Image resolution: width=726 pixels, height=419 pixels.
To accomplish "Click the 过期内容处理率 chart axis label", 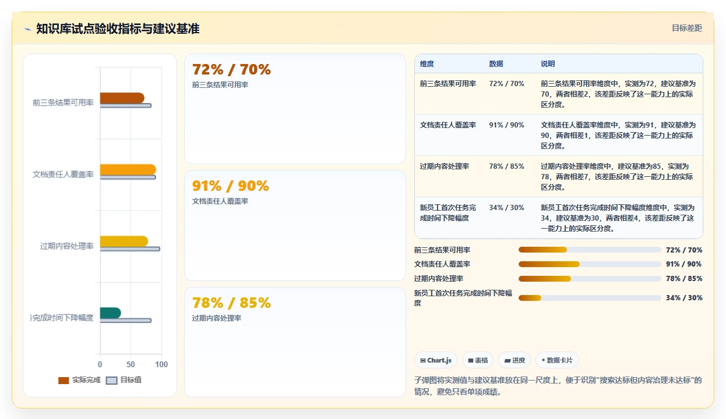I will point(67,246).
